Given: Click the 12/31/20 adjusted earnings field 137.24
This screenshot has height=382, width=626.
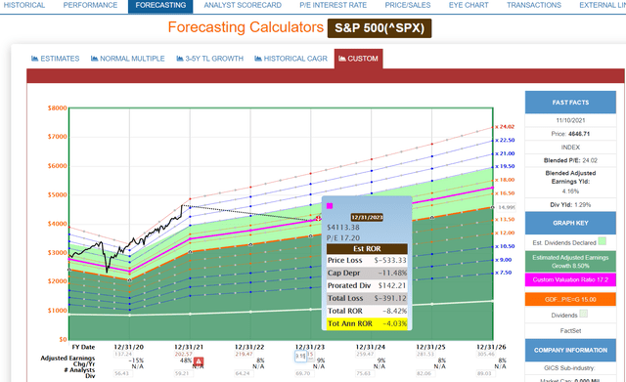Looking at the screenshot, I should click(x=123, y=354).
